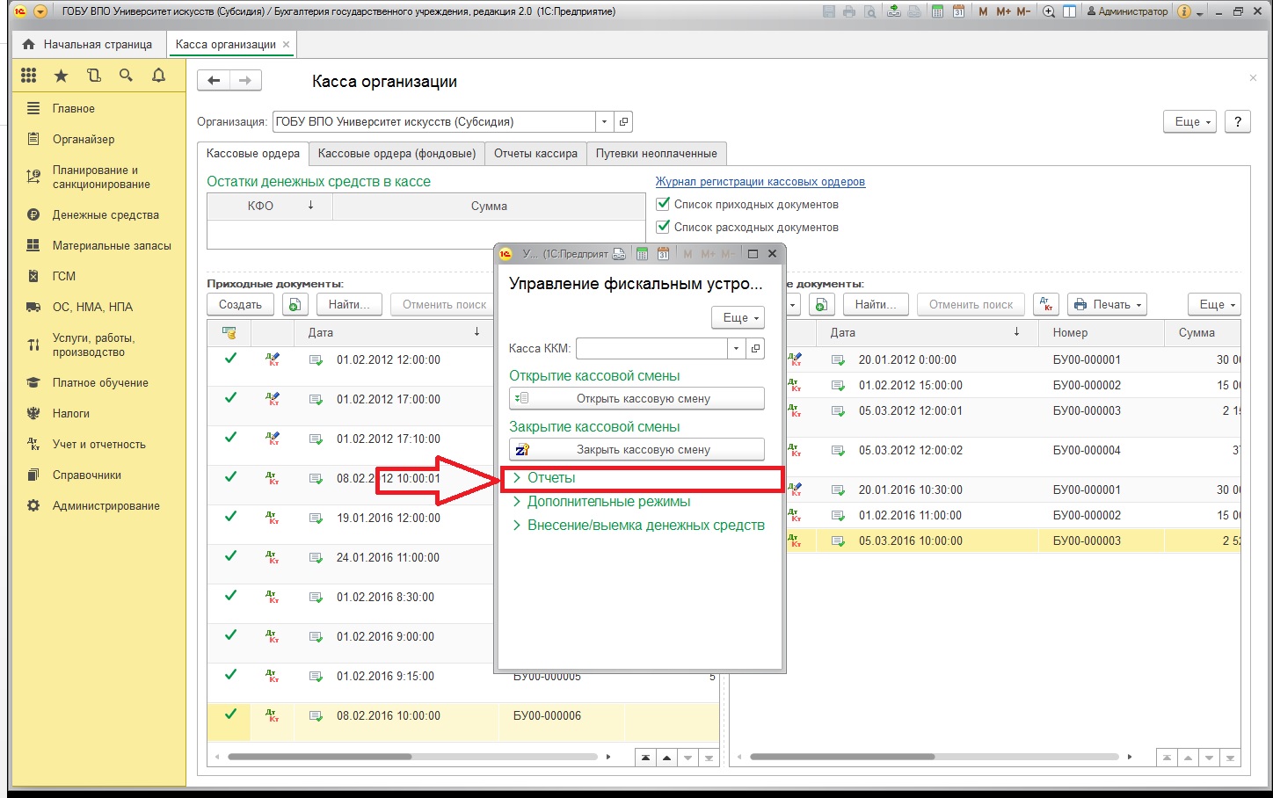The width and height of the screenshot is (1273, 798).
Task: Click printer icon in fiscal device dialog titlebar
Action: (619, 254)
